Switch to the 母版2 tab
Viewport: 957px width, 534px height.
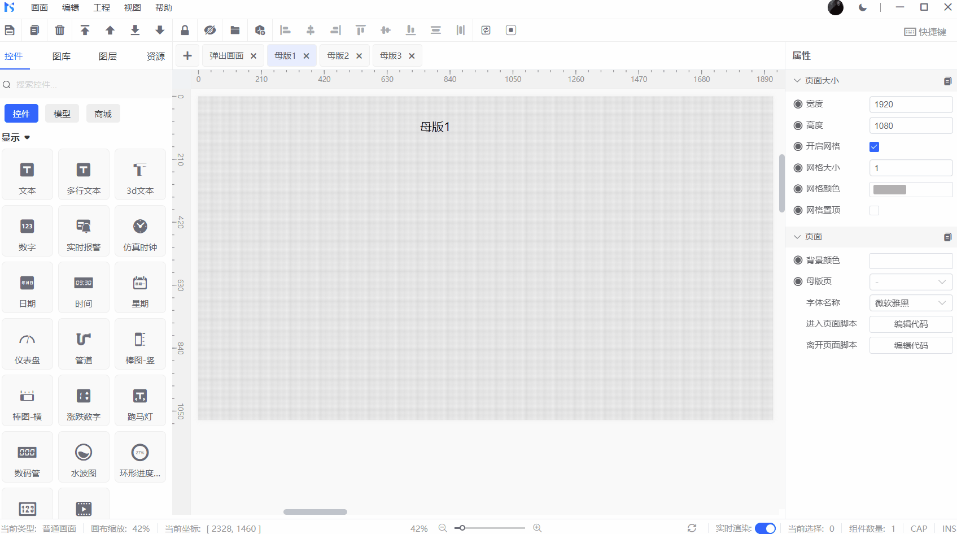[338, 56]
